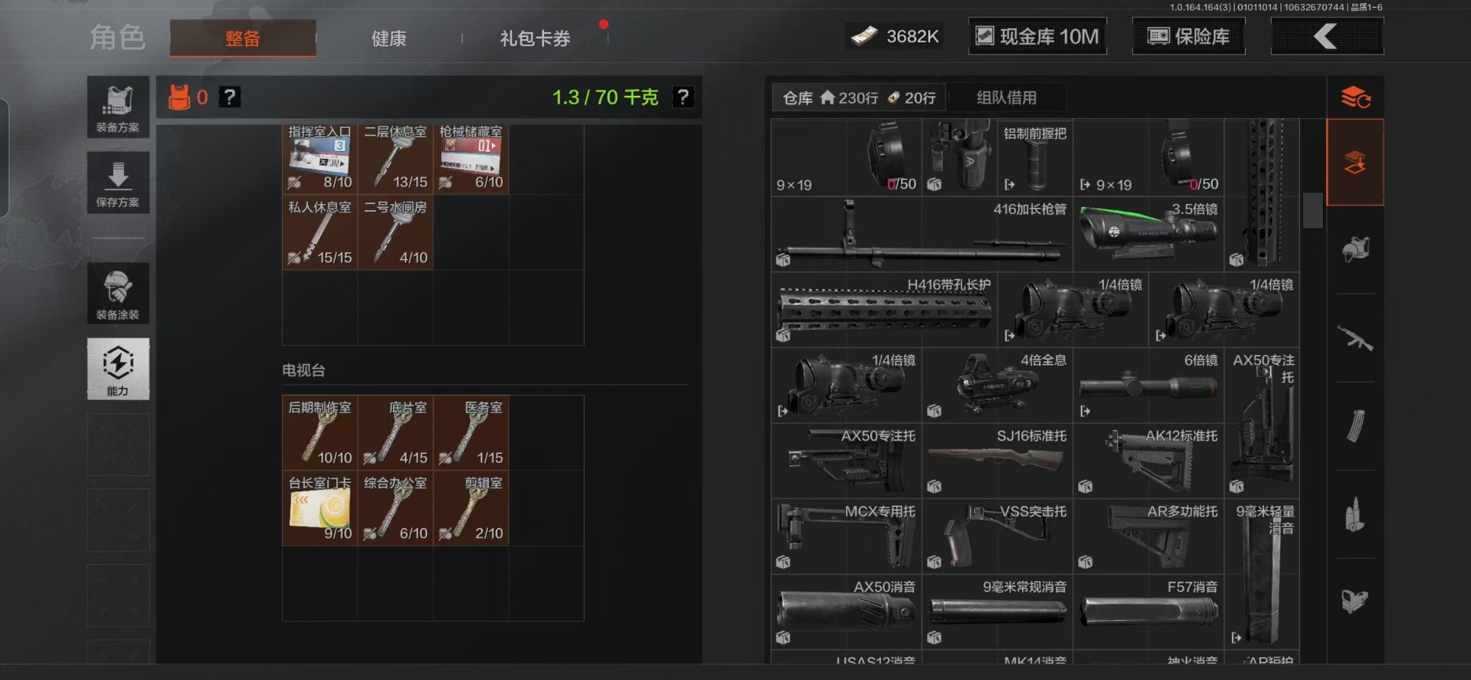Switch to the 整备 tab
Viewport: 1471px width, 680px height.
(243, 38)
